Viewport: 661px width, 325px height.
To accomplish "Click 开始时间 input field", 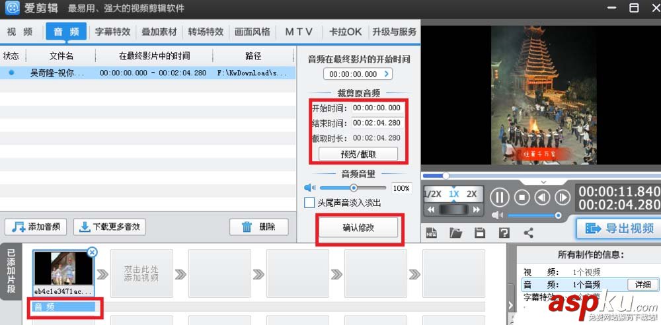I will [x=377, y=108].
